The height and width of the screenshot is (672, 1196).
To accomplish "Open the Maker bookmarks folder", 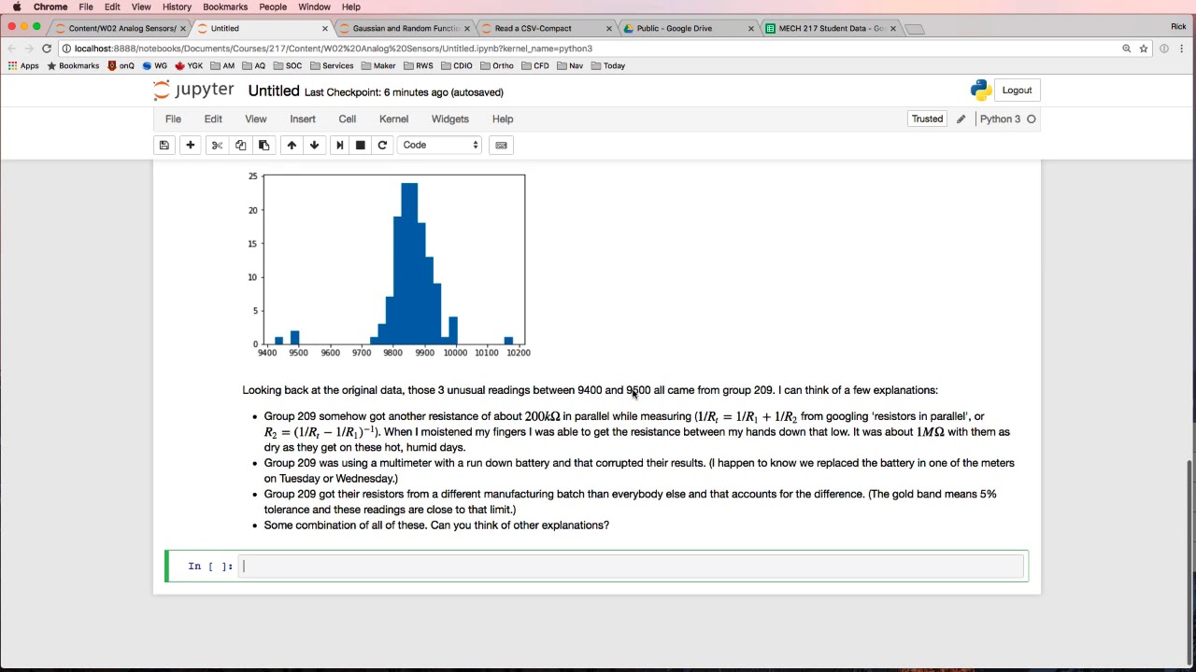I will click(x=378, y=65).
